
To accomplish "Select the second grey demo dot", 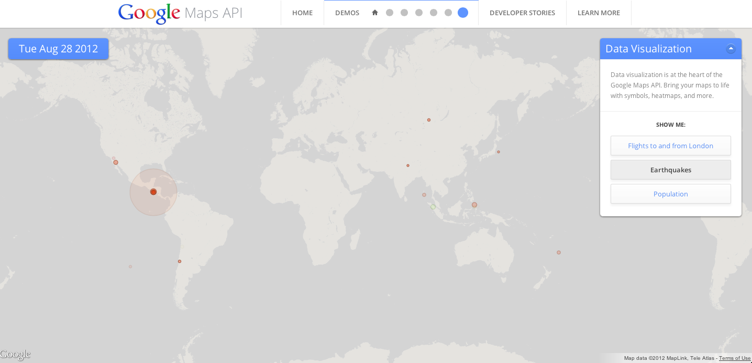I will tap(404, 13).
